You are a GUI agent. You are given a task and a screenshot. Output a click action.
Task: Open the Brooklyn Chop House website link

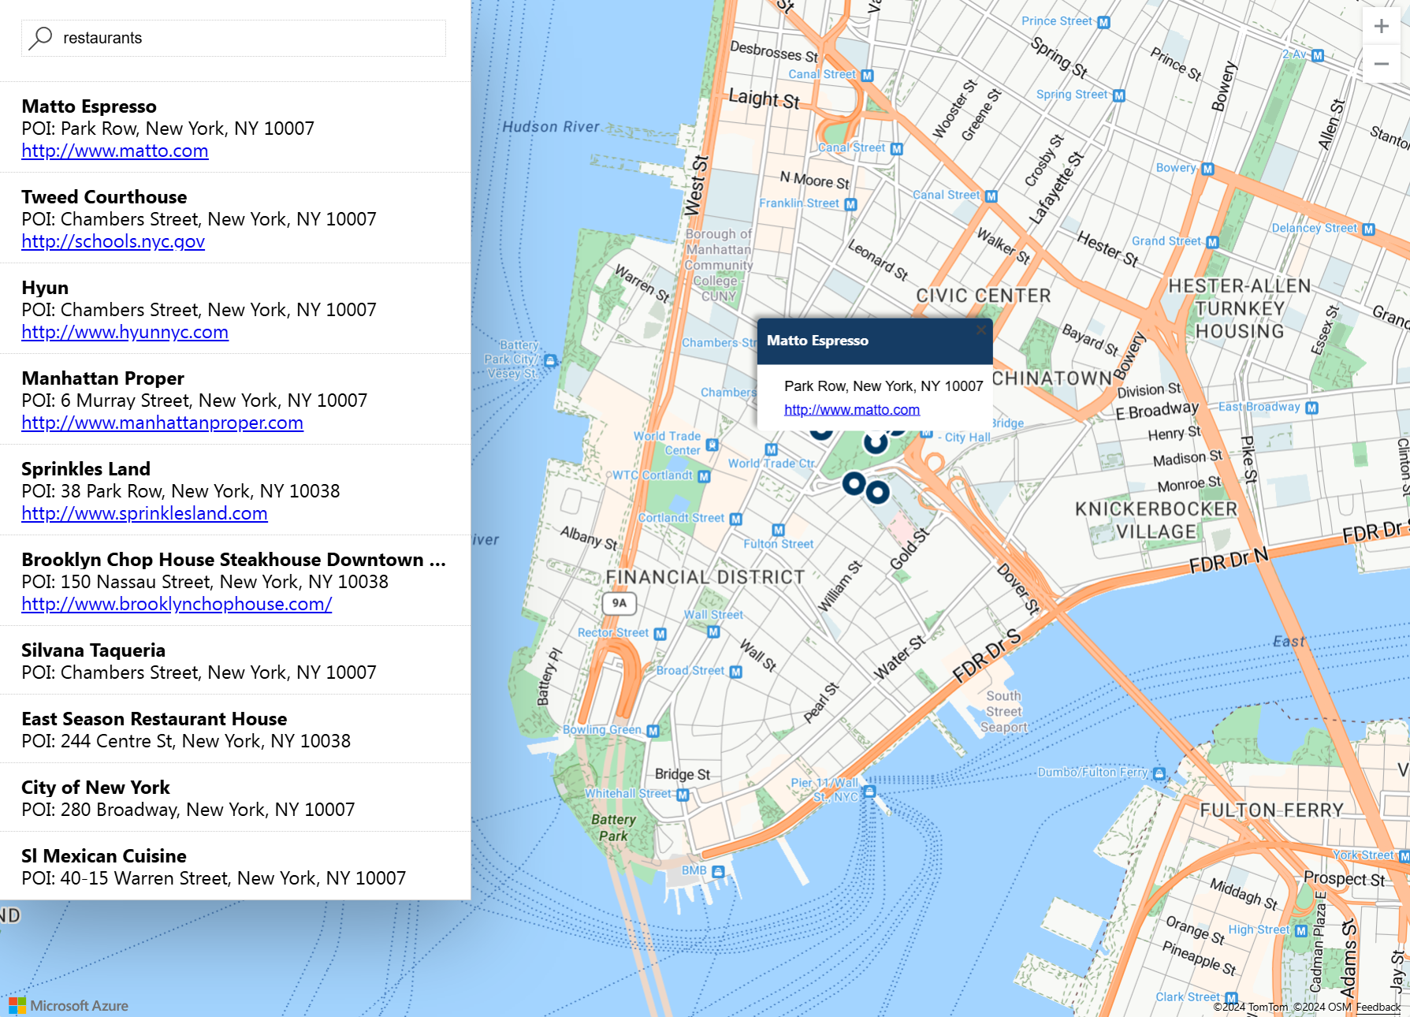click(x=177, y=604)
